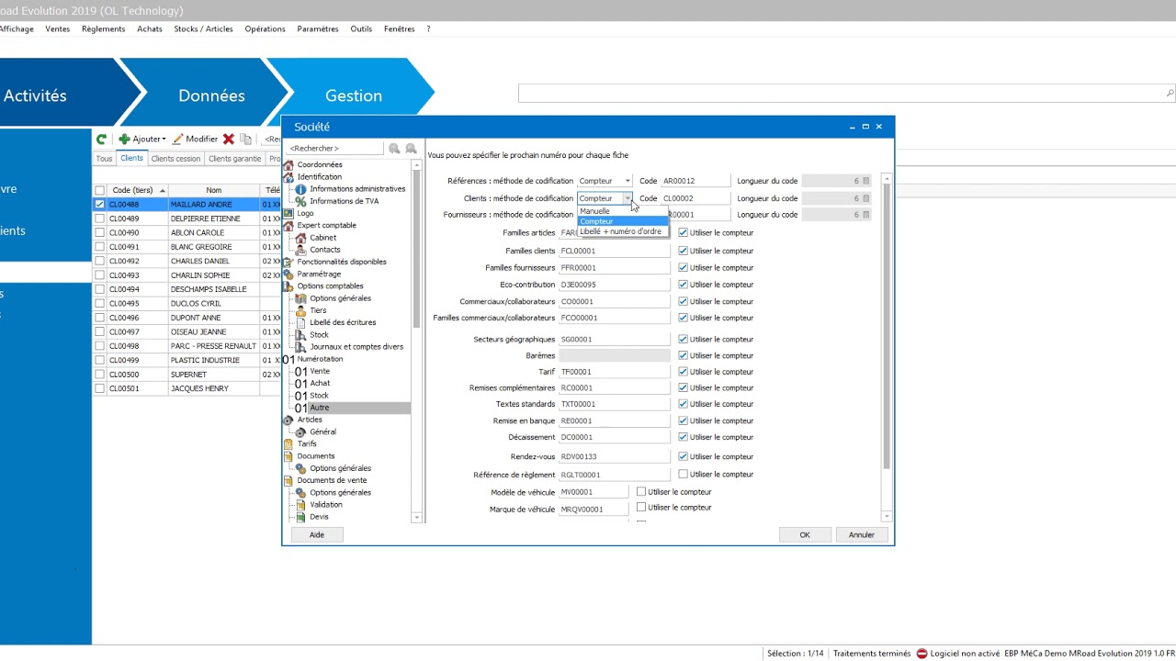Click the Journaux et comptes divers icon
Screen dimensions: 1176x661
tap(300, 347)
